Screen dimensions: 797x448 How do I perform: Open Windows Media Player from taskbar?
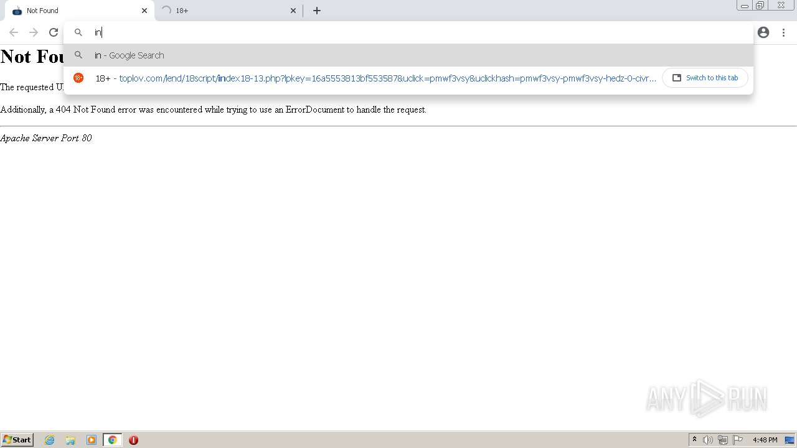92,440
